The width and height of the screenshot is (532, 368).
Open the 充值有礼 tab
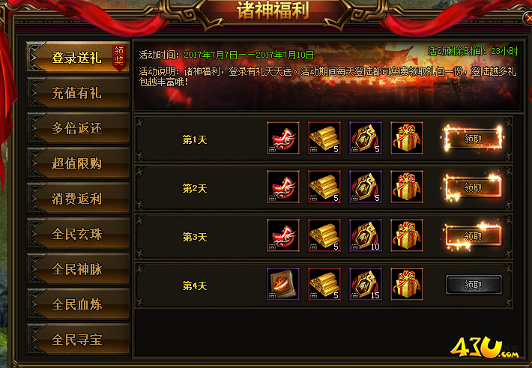coord(78,93)
